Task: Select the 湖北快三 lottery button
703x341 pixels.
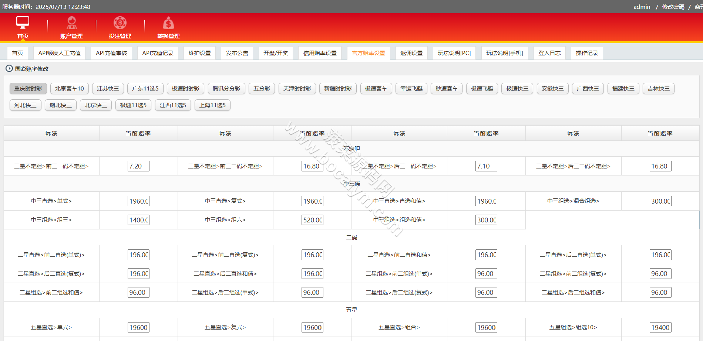Action: (x=61, y=105)
